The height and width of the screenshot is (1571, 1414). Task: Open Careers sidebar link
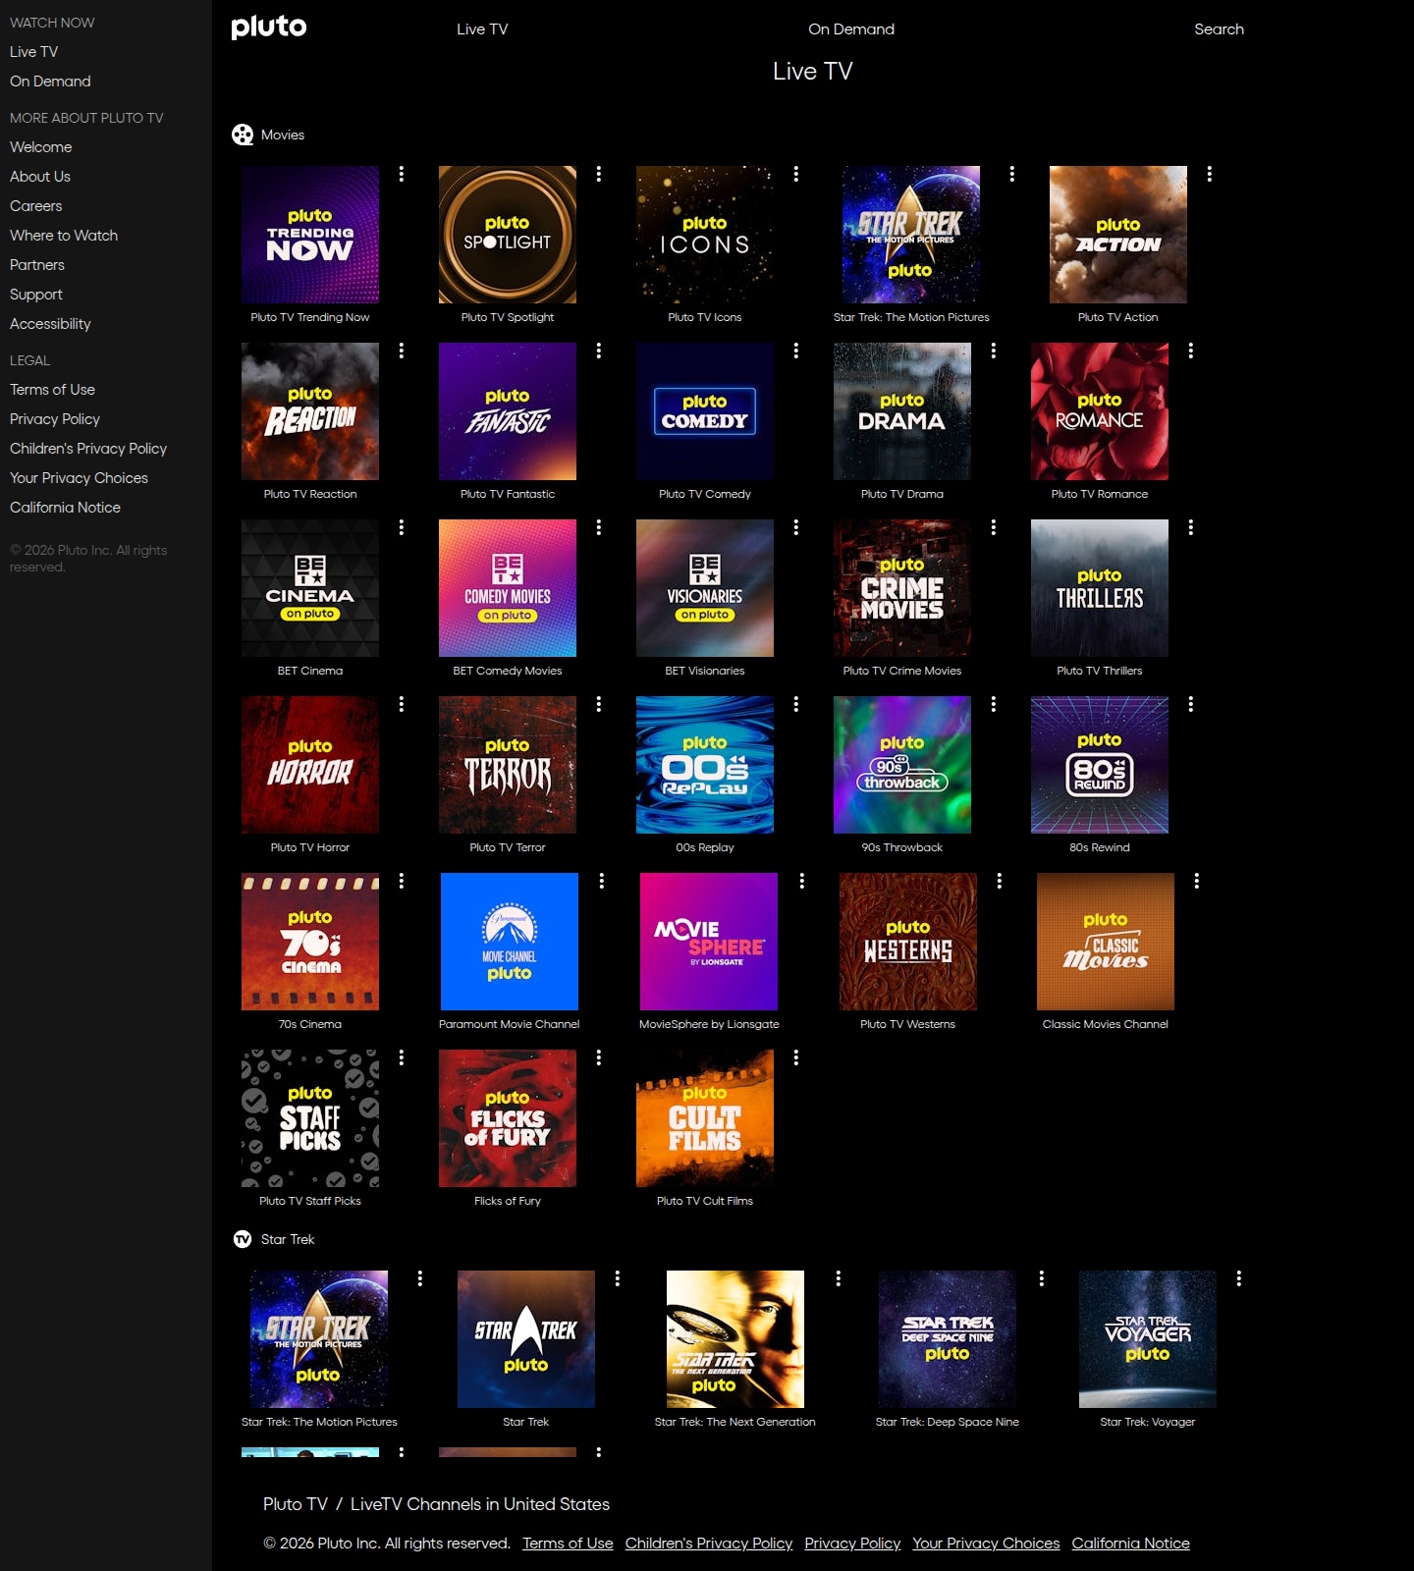pos(35,206)
